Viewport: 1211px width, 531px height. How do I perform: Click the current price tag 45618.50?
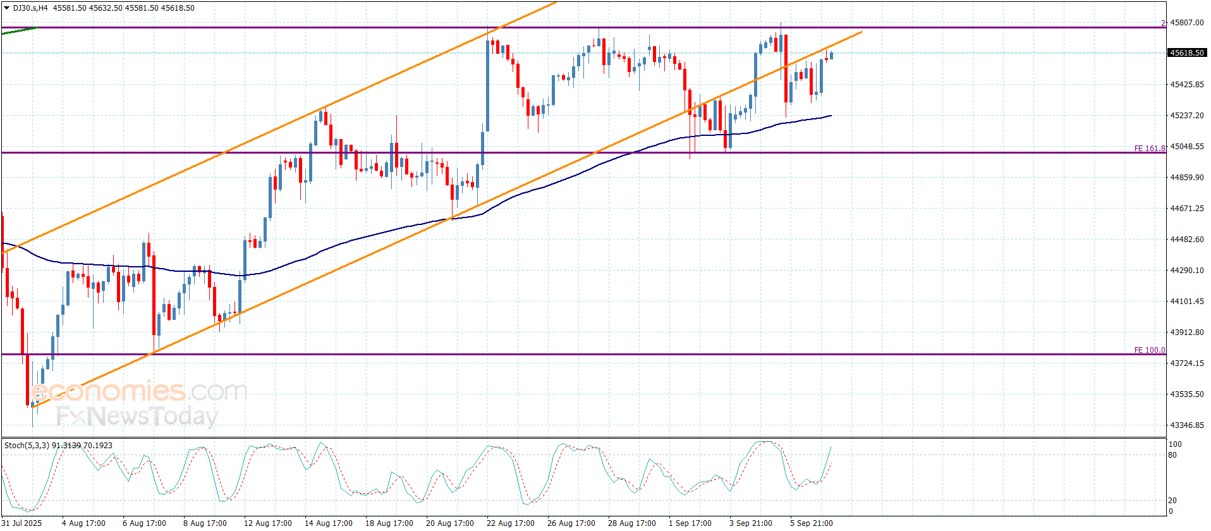point(1187,53)
